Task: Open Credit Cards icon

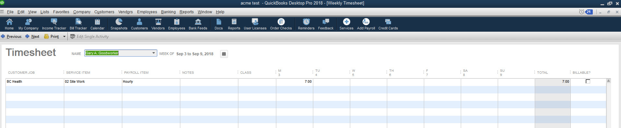Action: (x=388, y=24)
